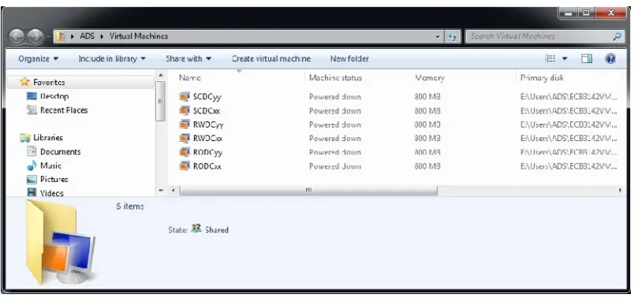Toggle the preview pane icon
Viewport: 634px width, 298px height.
point(587,58)
